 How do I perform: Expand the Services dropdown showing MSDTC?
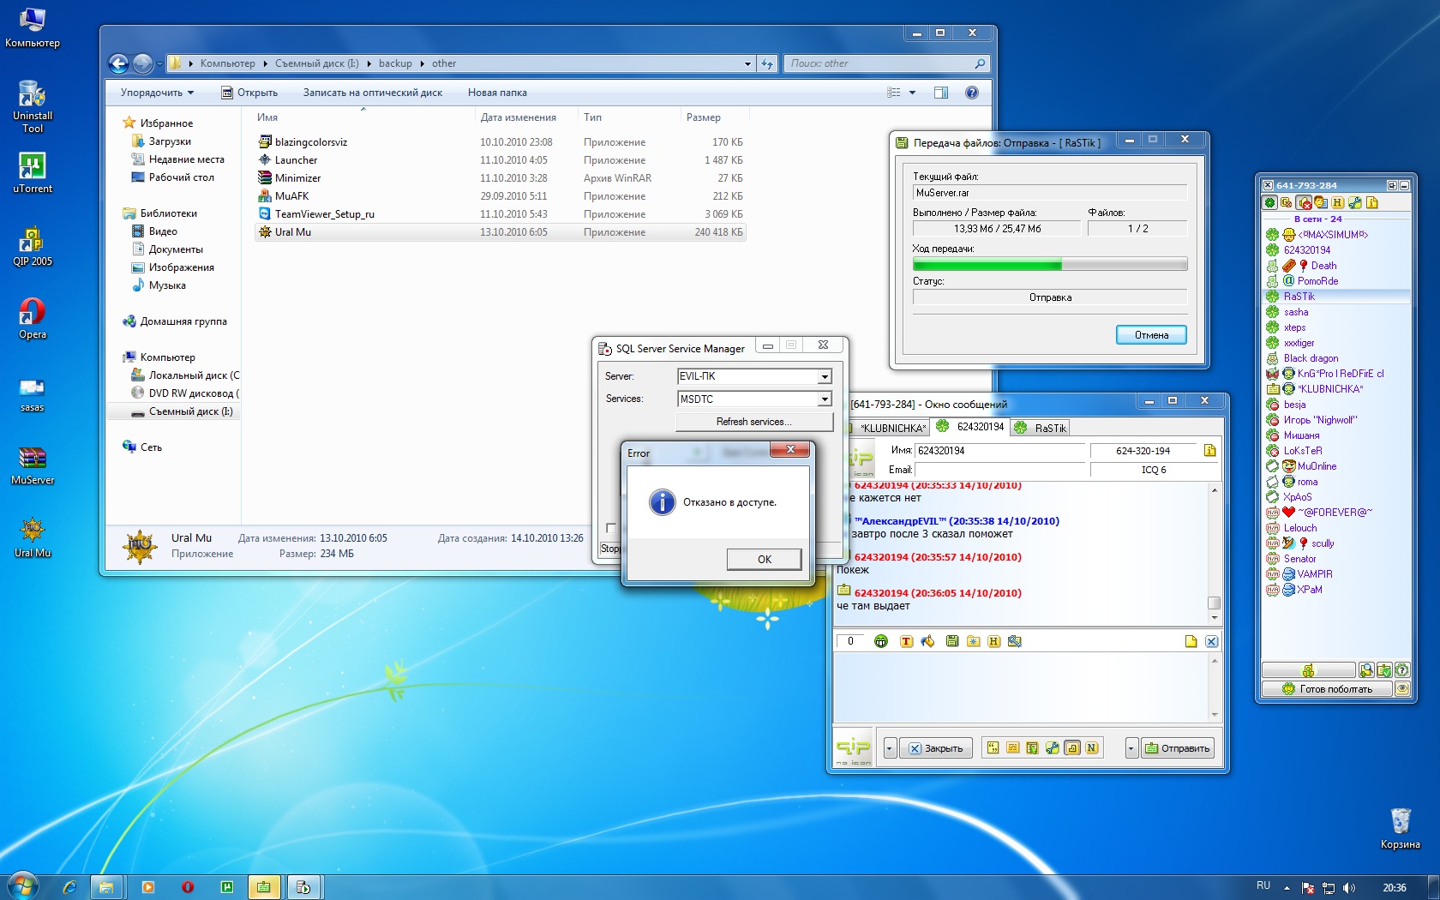pos(824,399)
